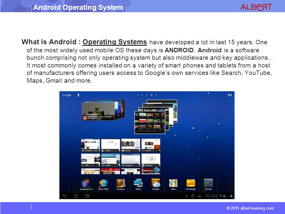Image resolution: width=285 pixels, height=214 pixels.
Task: Tap the current home screen page indicator
Action: pos(151,95)
